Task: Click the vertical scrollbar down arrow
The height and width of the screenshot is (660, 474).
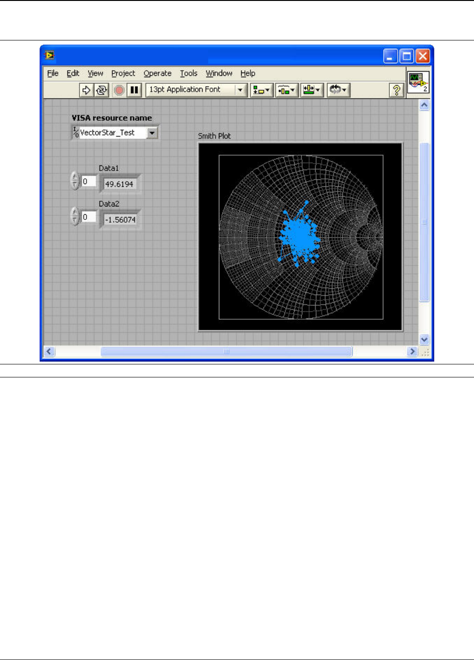Action: [x=424, y=339]
